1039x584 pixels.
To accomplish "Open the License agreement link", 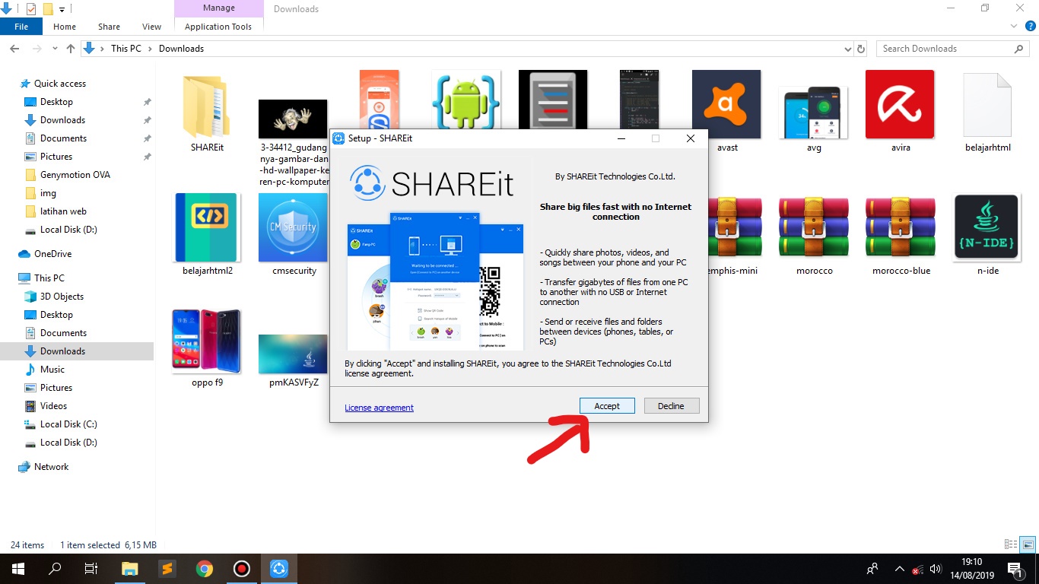I will (379, 408).
